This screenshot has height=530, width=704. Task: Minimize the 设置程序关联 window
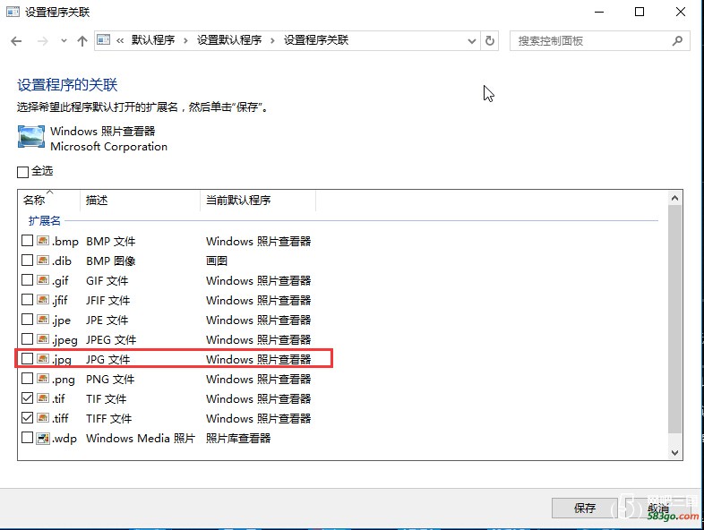pos(599,13)
